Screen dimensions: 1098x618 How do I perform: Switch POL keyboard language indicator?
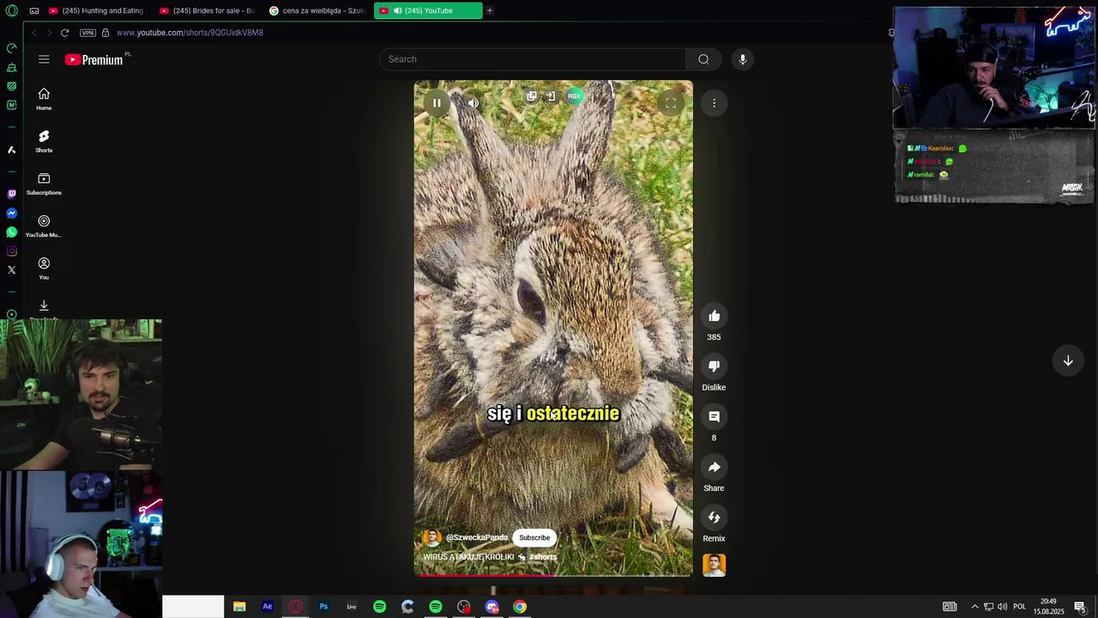click(x=1019, y=607)
